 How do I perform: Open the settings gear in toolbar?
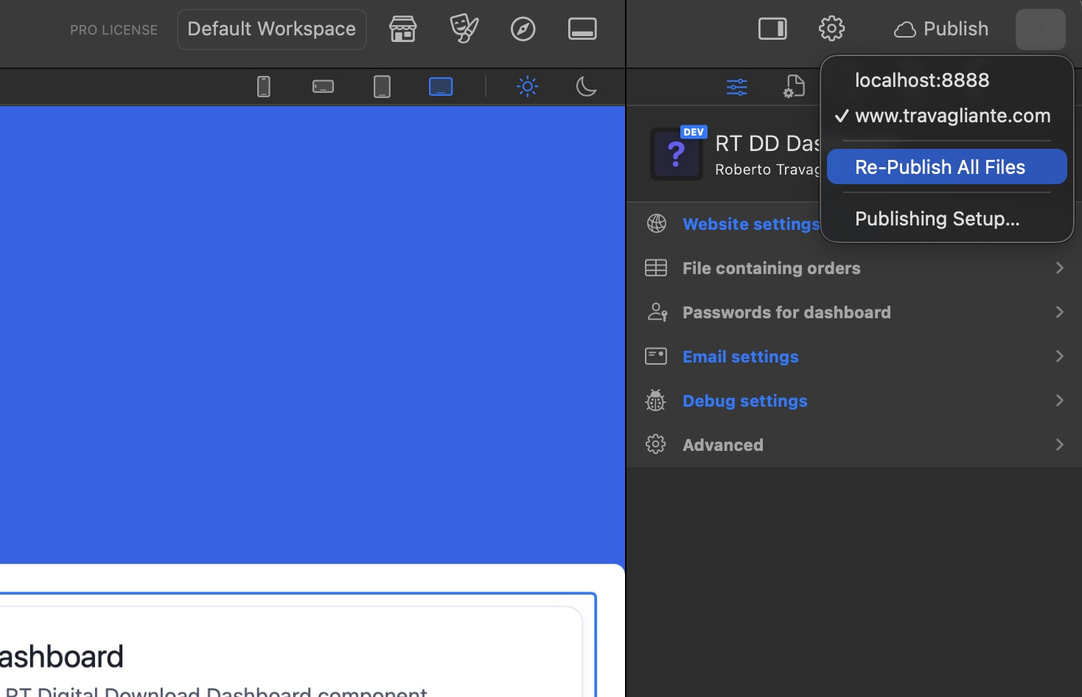[x=831, y=29]
